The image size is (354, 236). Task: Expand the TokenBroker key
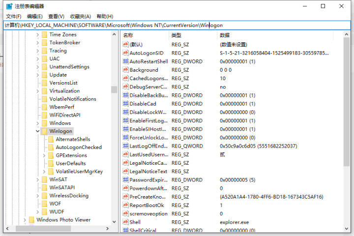[37, 43]
